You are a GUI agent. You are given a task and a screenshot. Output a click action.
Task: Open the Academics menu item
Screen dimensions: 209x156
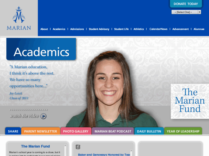point(59,29)
